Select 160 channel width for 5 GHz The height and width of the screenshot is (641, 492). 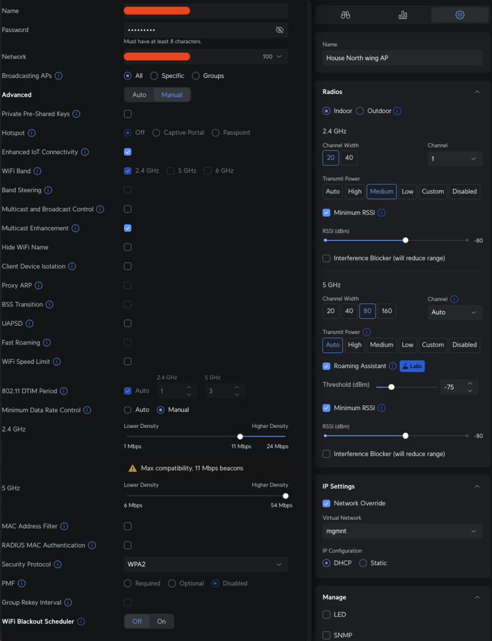(x=387, y=311)
